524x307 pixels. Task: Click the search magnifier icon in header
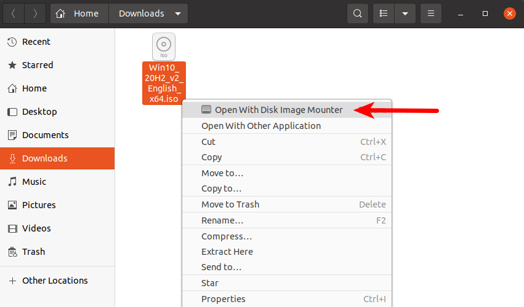pyautogui.click(x=357, y=14)
